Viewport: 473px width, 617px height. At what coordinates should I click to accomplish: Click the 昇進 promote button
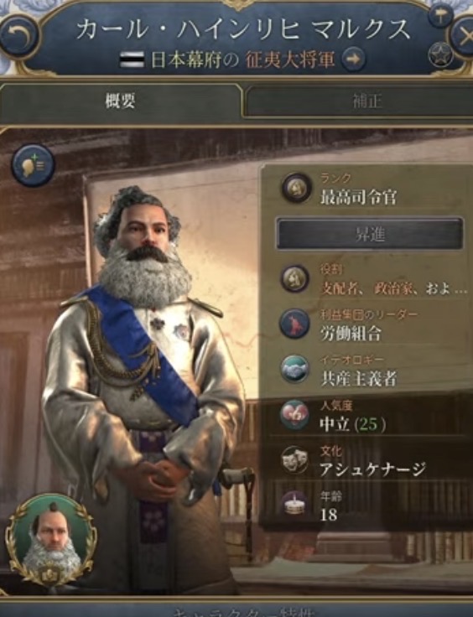pyautogui.click(x=369, y=234)
